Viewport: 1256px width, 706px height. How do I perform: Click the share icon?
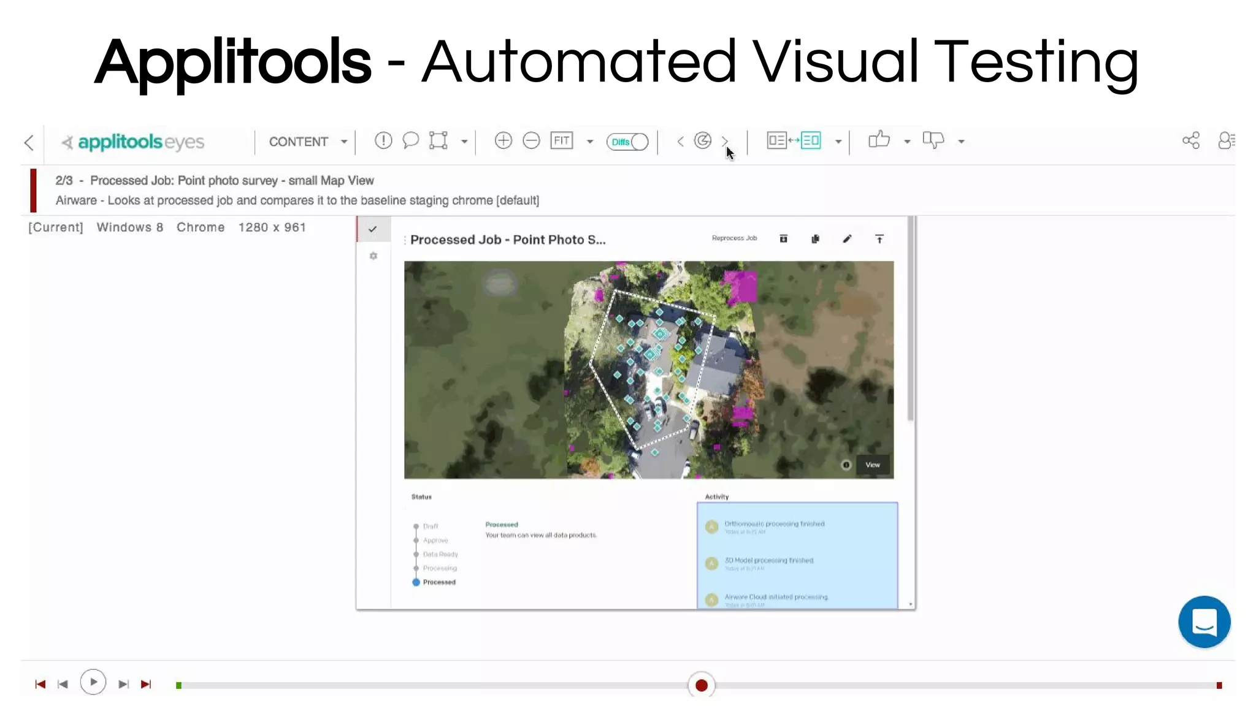(1191, 140)
